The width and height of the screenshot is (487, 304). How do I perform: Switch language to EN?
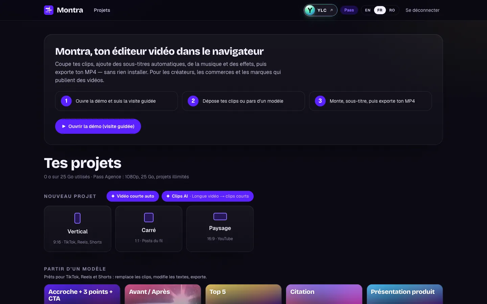pyautogui.click(x=368, y=10)
